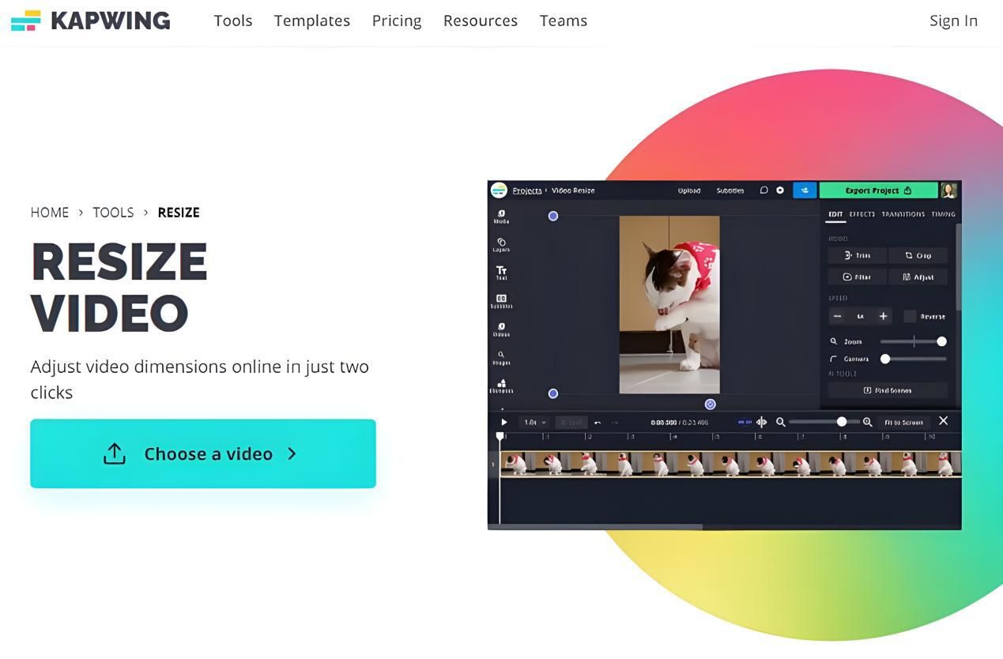Screen dimensions: 1003x659
Task: Click the top-left canvas resize handle
Action: (553, 216)
